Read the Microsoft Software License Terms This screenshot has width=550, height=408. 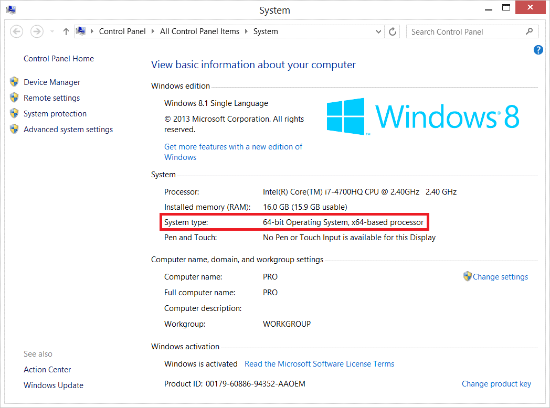tap(319, 364)
